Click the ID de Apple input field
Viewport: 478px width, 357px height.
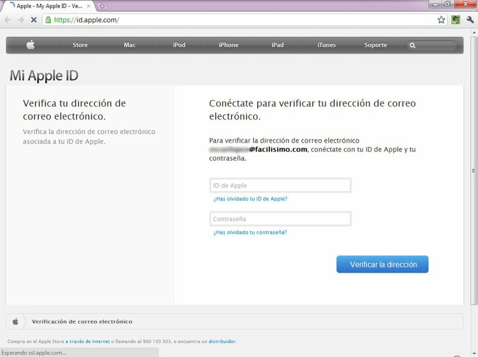click(280, 185)
